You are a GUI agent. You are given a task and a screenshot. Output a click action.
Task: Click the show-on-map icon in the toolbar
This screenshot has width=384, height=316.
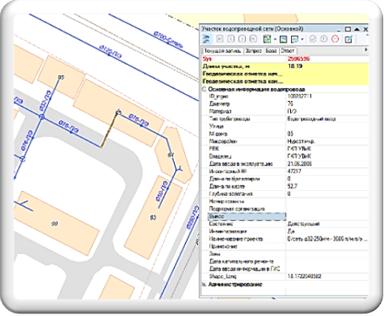[x=283, y=39]
